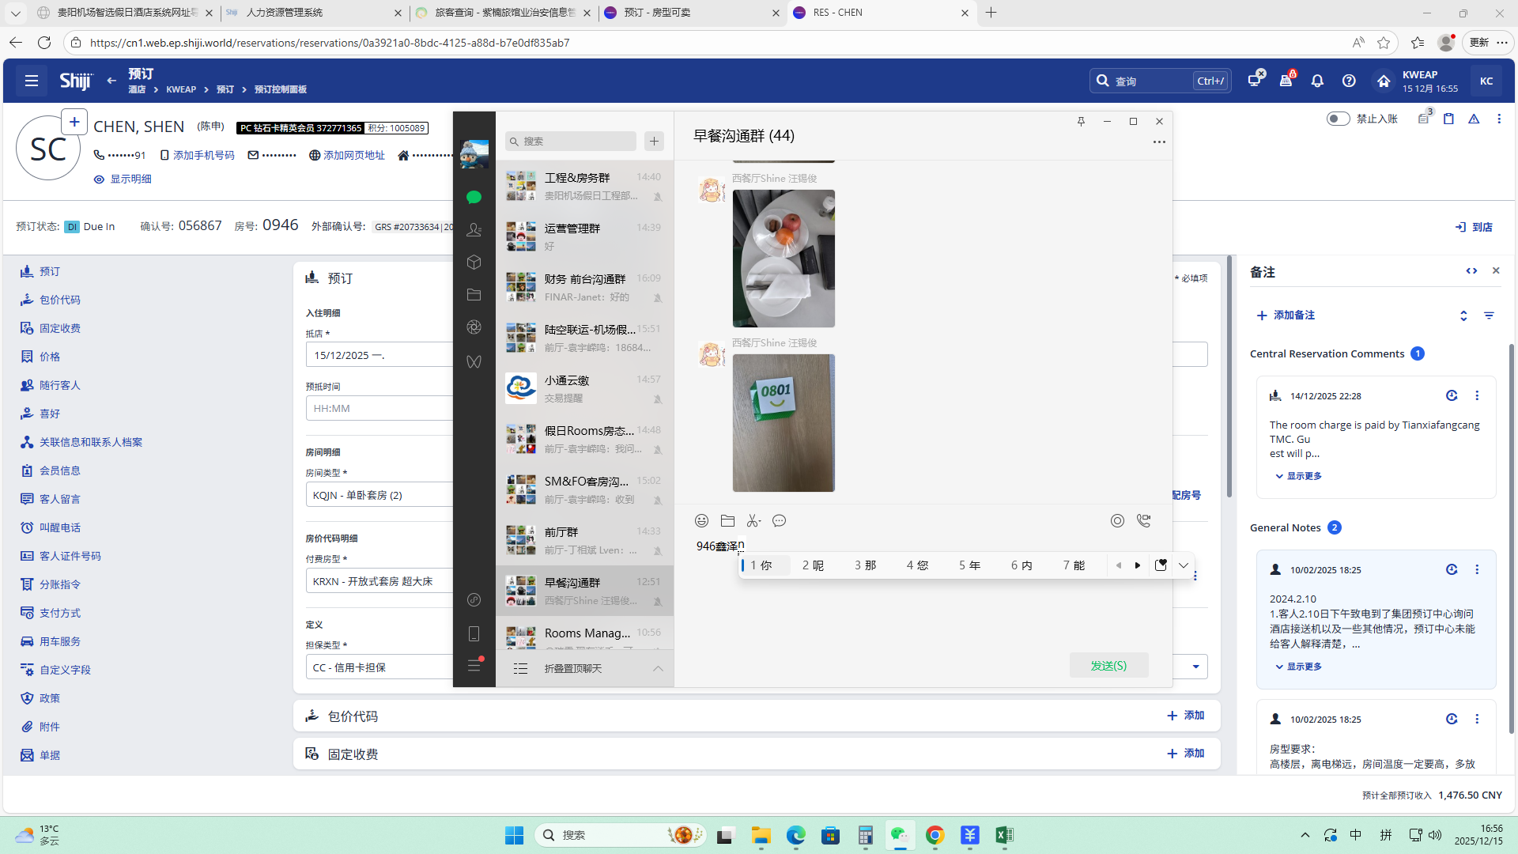Open the Shiji hamburger menu
This screenshot has height=854, width=1518.
click(x=32, y=81)
